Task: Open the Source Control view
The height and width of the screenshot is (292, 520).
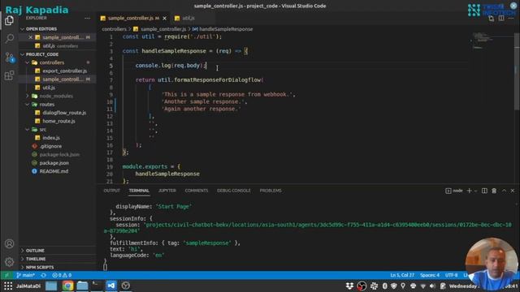Action: [x=9, y=58]
